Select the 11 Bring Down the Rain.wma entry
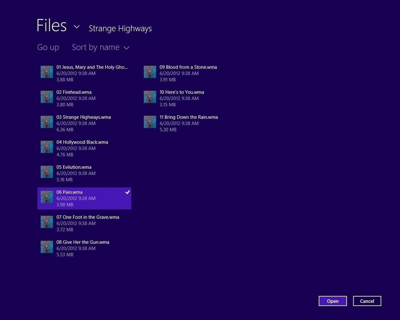The image size is (400, 320). 187,123
